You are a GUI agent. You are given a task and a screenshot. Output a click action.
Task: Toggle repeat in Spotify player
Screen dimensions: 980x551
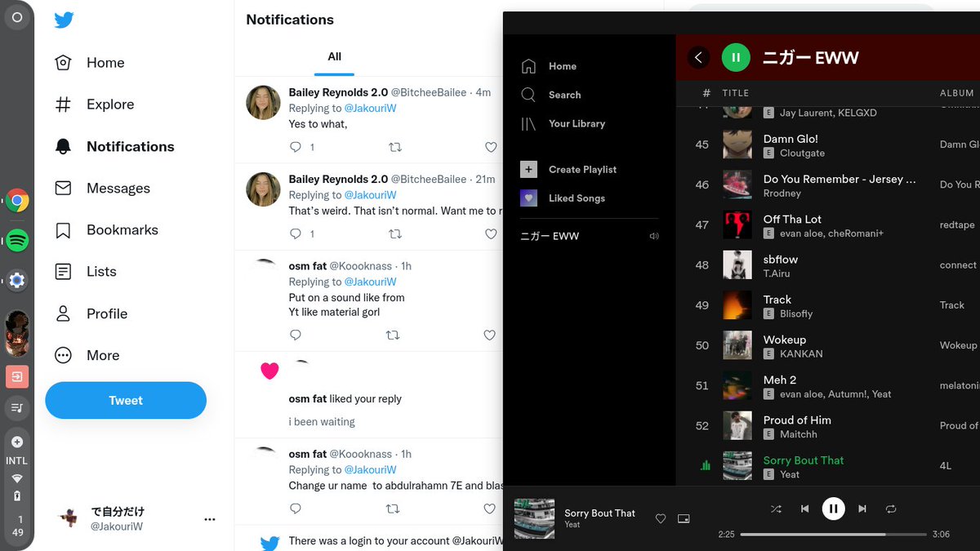[891, 509]
